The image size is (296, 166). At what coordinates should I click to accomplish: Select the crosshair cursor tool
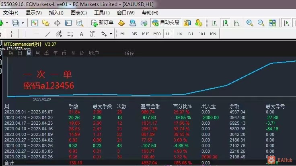pyautogui.click(x=12, y=34)
